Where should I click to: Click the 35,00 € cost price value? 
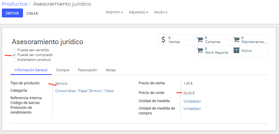tap(189, 93)
